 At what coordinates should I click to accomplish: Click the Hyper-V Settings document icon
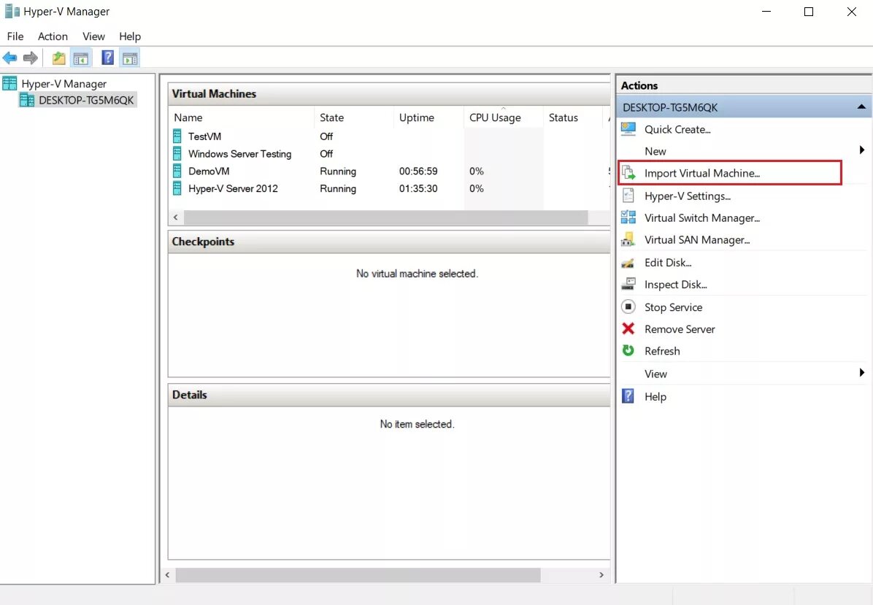pos(628,196)
